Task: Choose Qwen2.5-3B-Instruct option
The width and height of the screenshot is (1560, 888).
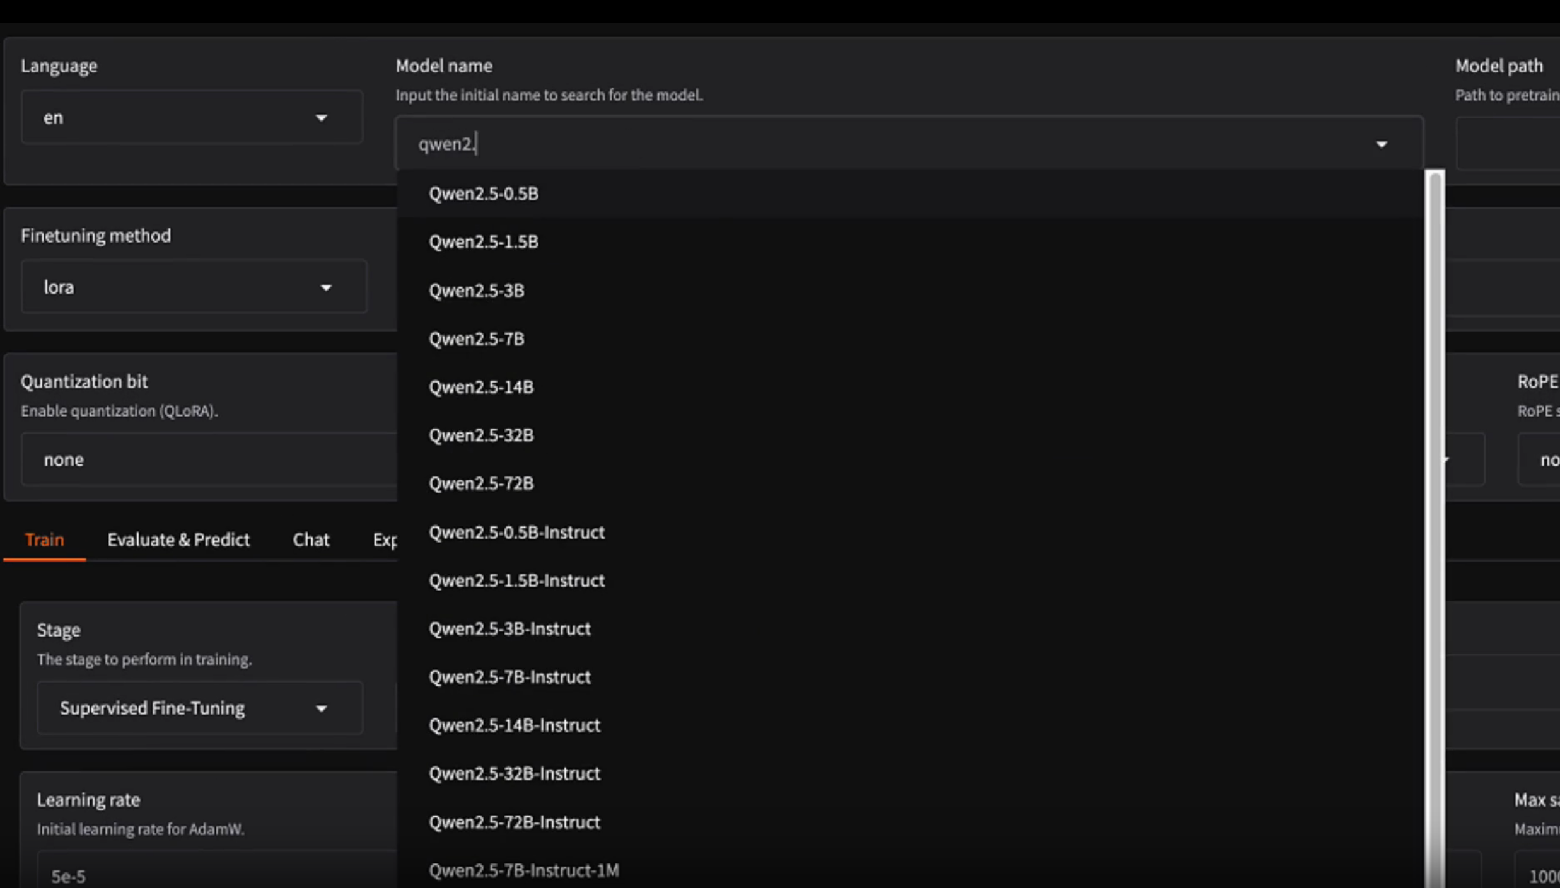Action: tap(910, 628)
